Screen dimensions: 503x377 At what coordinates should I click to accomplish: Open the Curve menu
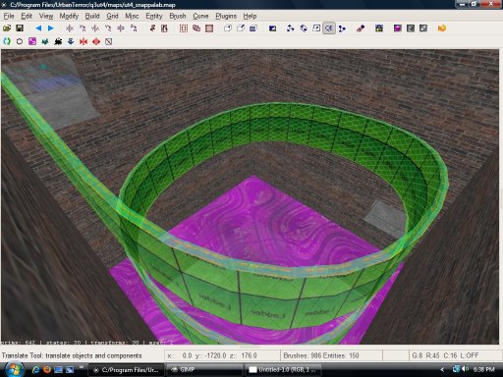coord(200,16)
